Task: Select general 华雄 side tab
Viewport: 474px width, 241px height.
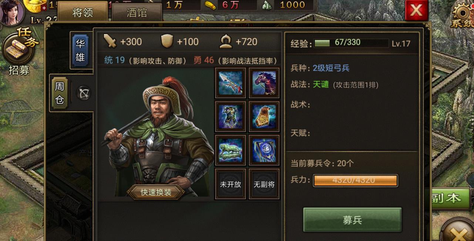Action: click(x=80, y=51)
